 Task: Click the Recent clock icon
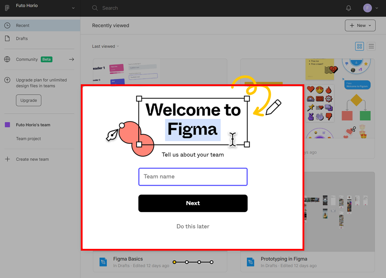pyautogui.click(x=7, y=26)
